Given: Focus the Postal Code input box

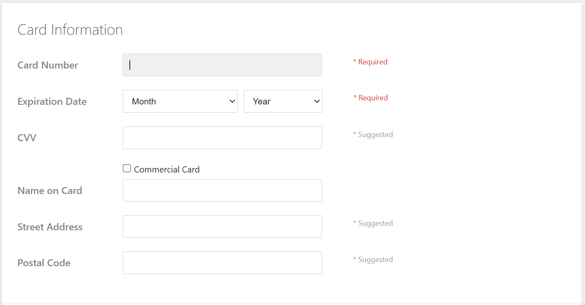Looking at the screenshot, I should tap(222, 263).
